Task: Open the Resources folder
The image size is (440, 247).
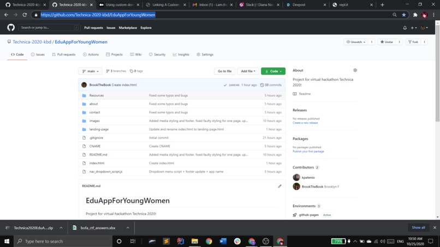Action: coord(97,95)
